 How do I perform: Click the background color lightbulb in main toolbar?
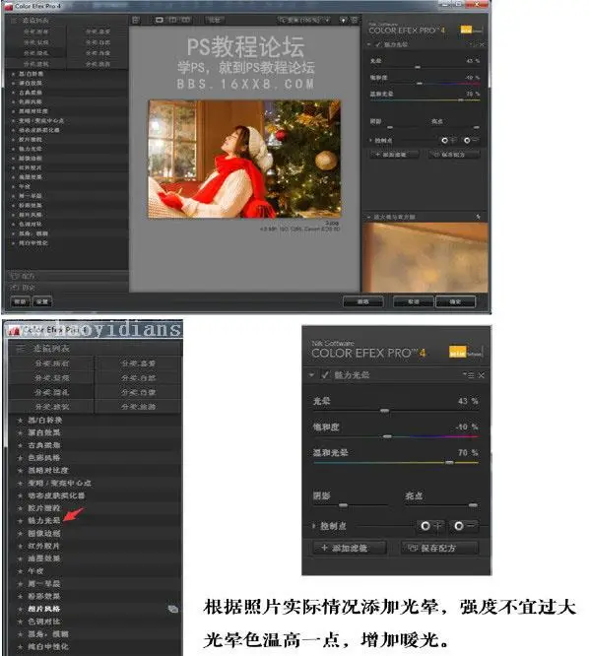point(344,20)
